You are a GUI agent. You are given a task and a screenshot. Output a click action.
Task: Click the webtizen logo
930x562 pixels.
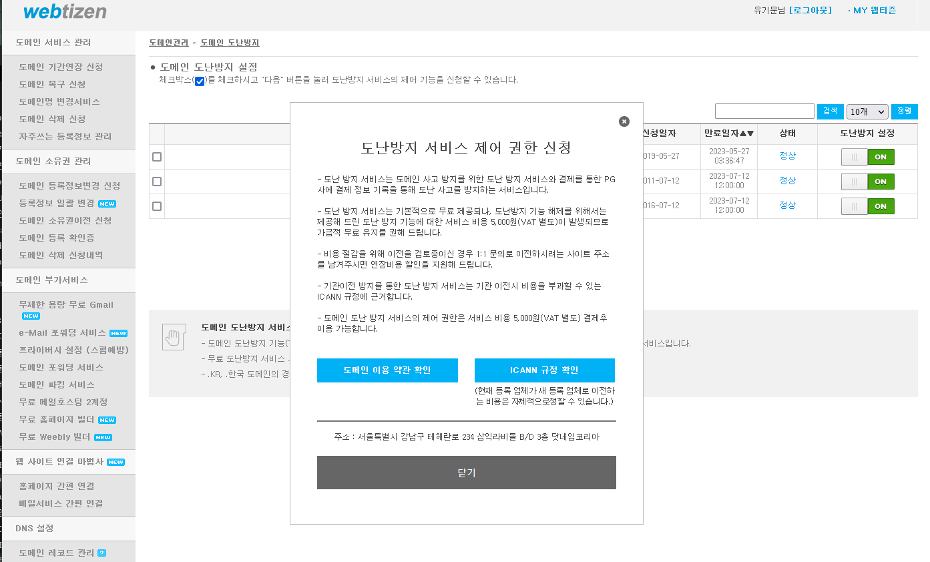[x=64, y=12]
